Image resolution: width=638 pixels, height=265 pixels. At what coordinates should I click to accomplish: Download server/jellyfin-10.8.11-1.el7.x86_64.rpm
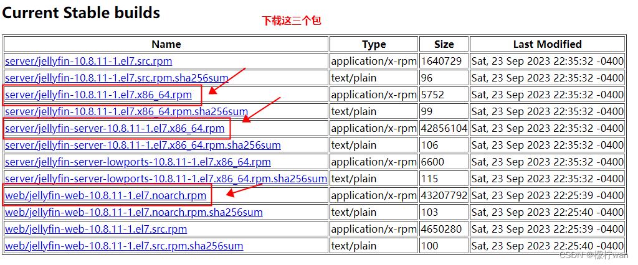pos(98,95)
